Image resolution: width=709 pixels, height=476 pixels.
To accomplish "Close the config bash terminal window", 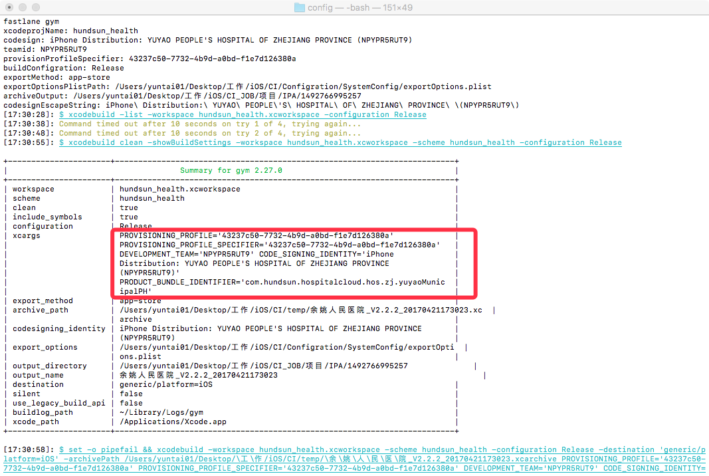I will click(9, 7).
